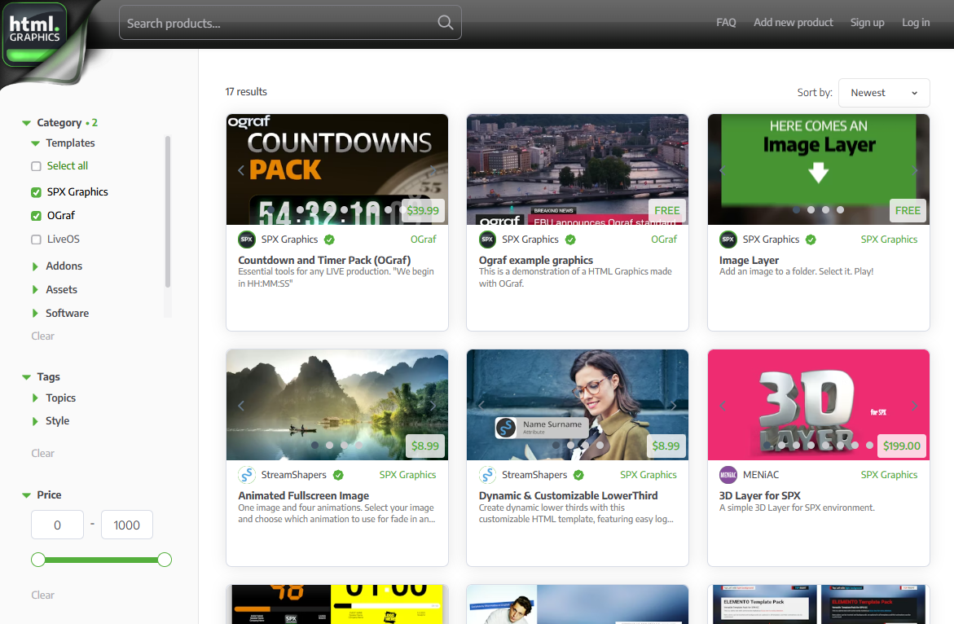This screenshot has width=954, height=624.
Task: Click the next-slide arrow on the 3D Layer card
Action: (x=914, y=405)
